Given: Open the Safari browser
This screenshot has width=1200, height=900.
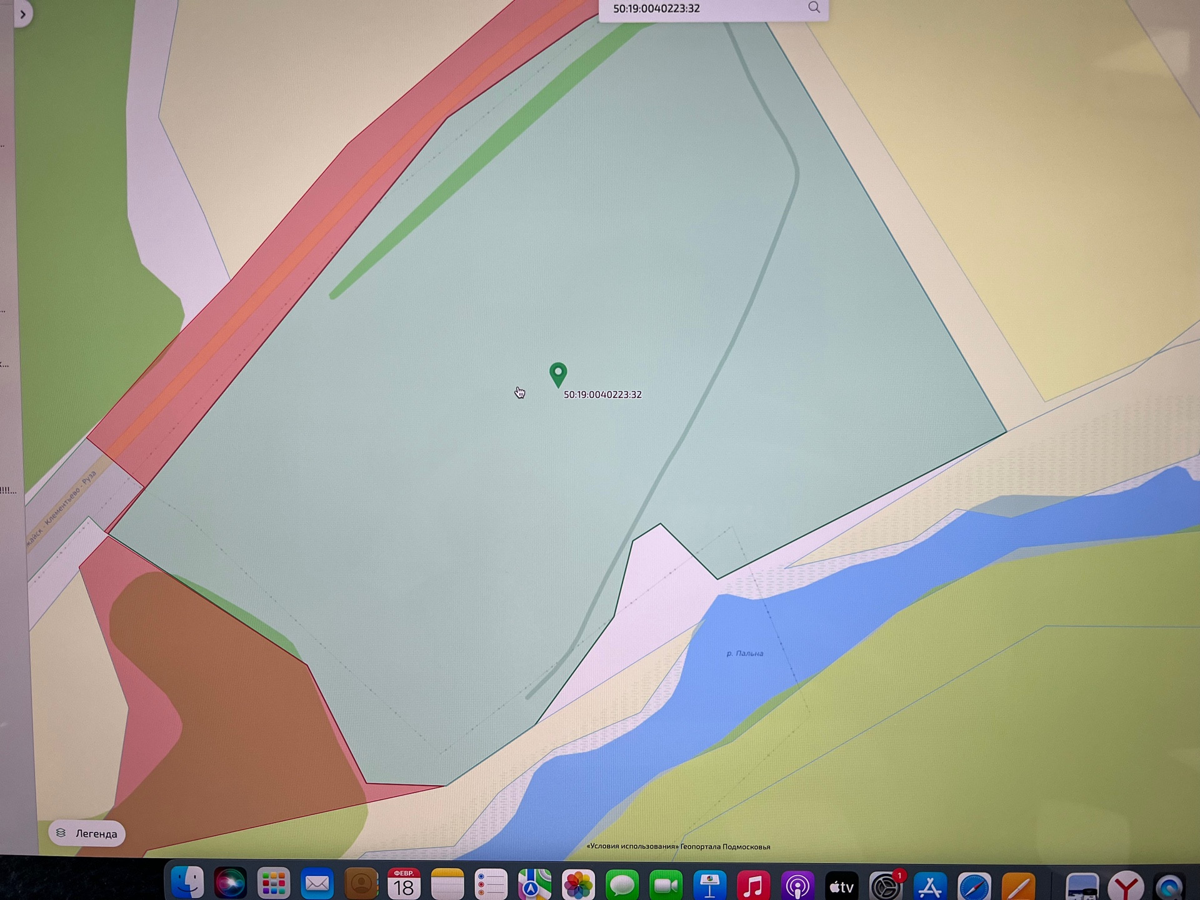Looking at the screenshot, I should 974,885.
